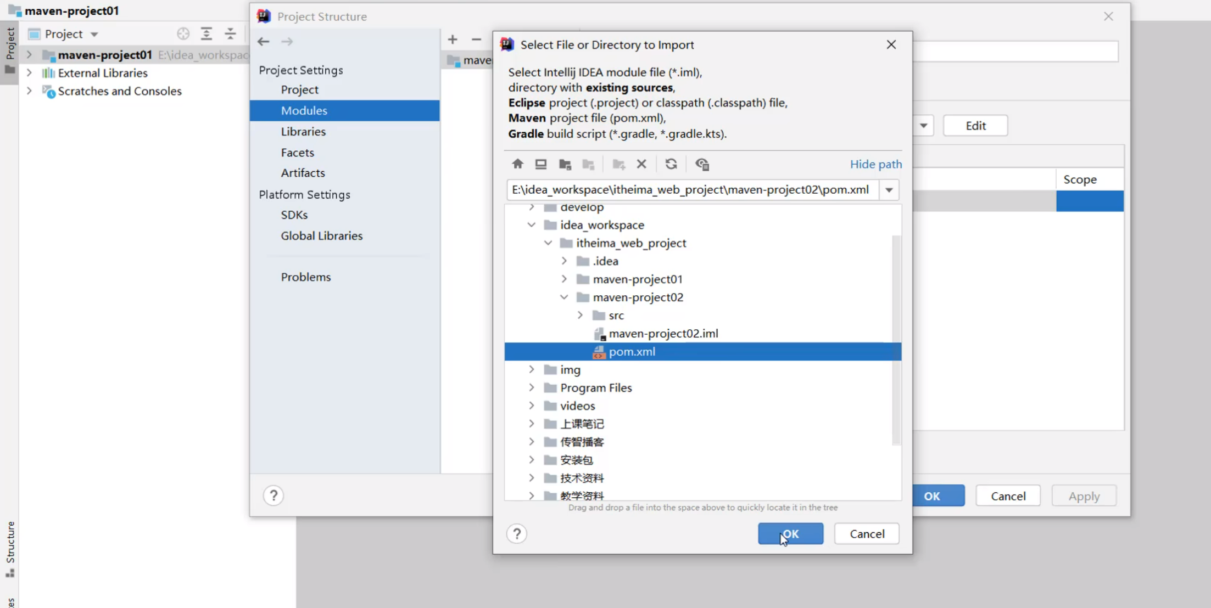Select Artifacts in Project Settings
1211x608 pixels.
point(303,173)
